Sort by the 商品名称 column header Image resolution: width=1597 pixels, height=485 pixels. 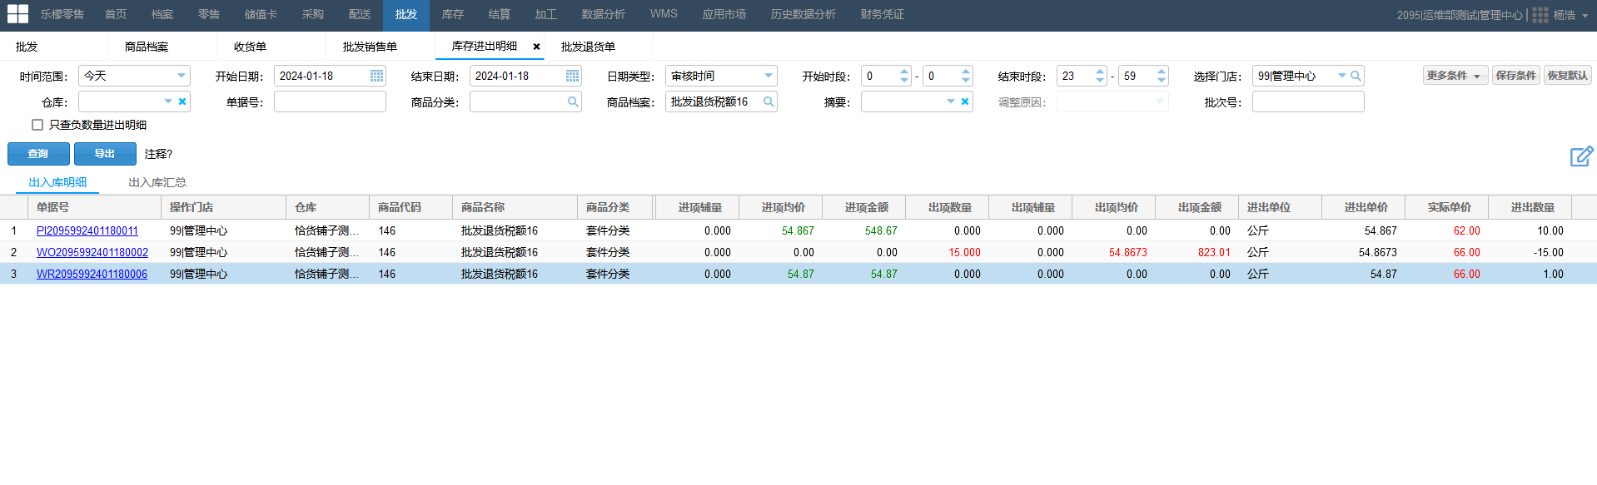(515, 207)
